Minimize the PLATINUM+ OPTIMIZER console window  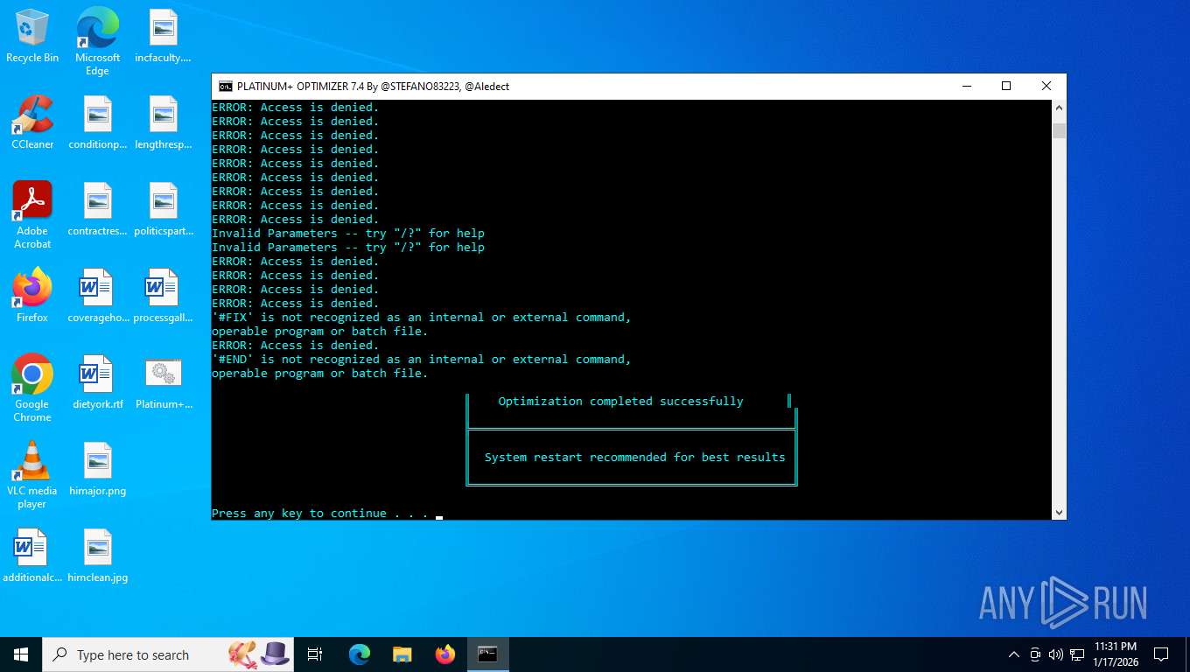pos(967,86)
